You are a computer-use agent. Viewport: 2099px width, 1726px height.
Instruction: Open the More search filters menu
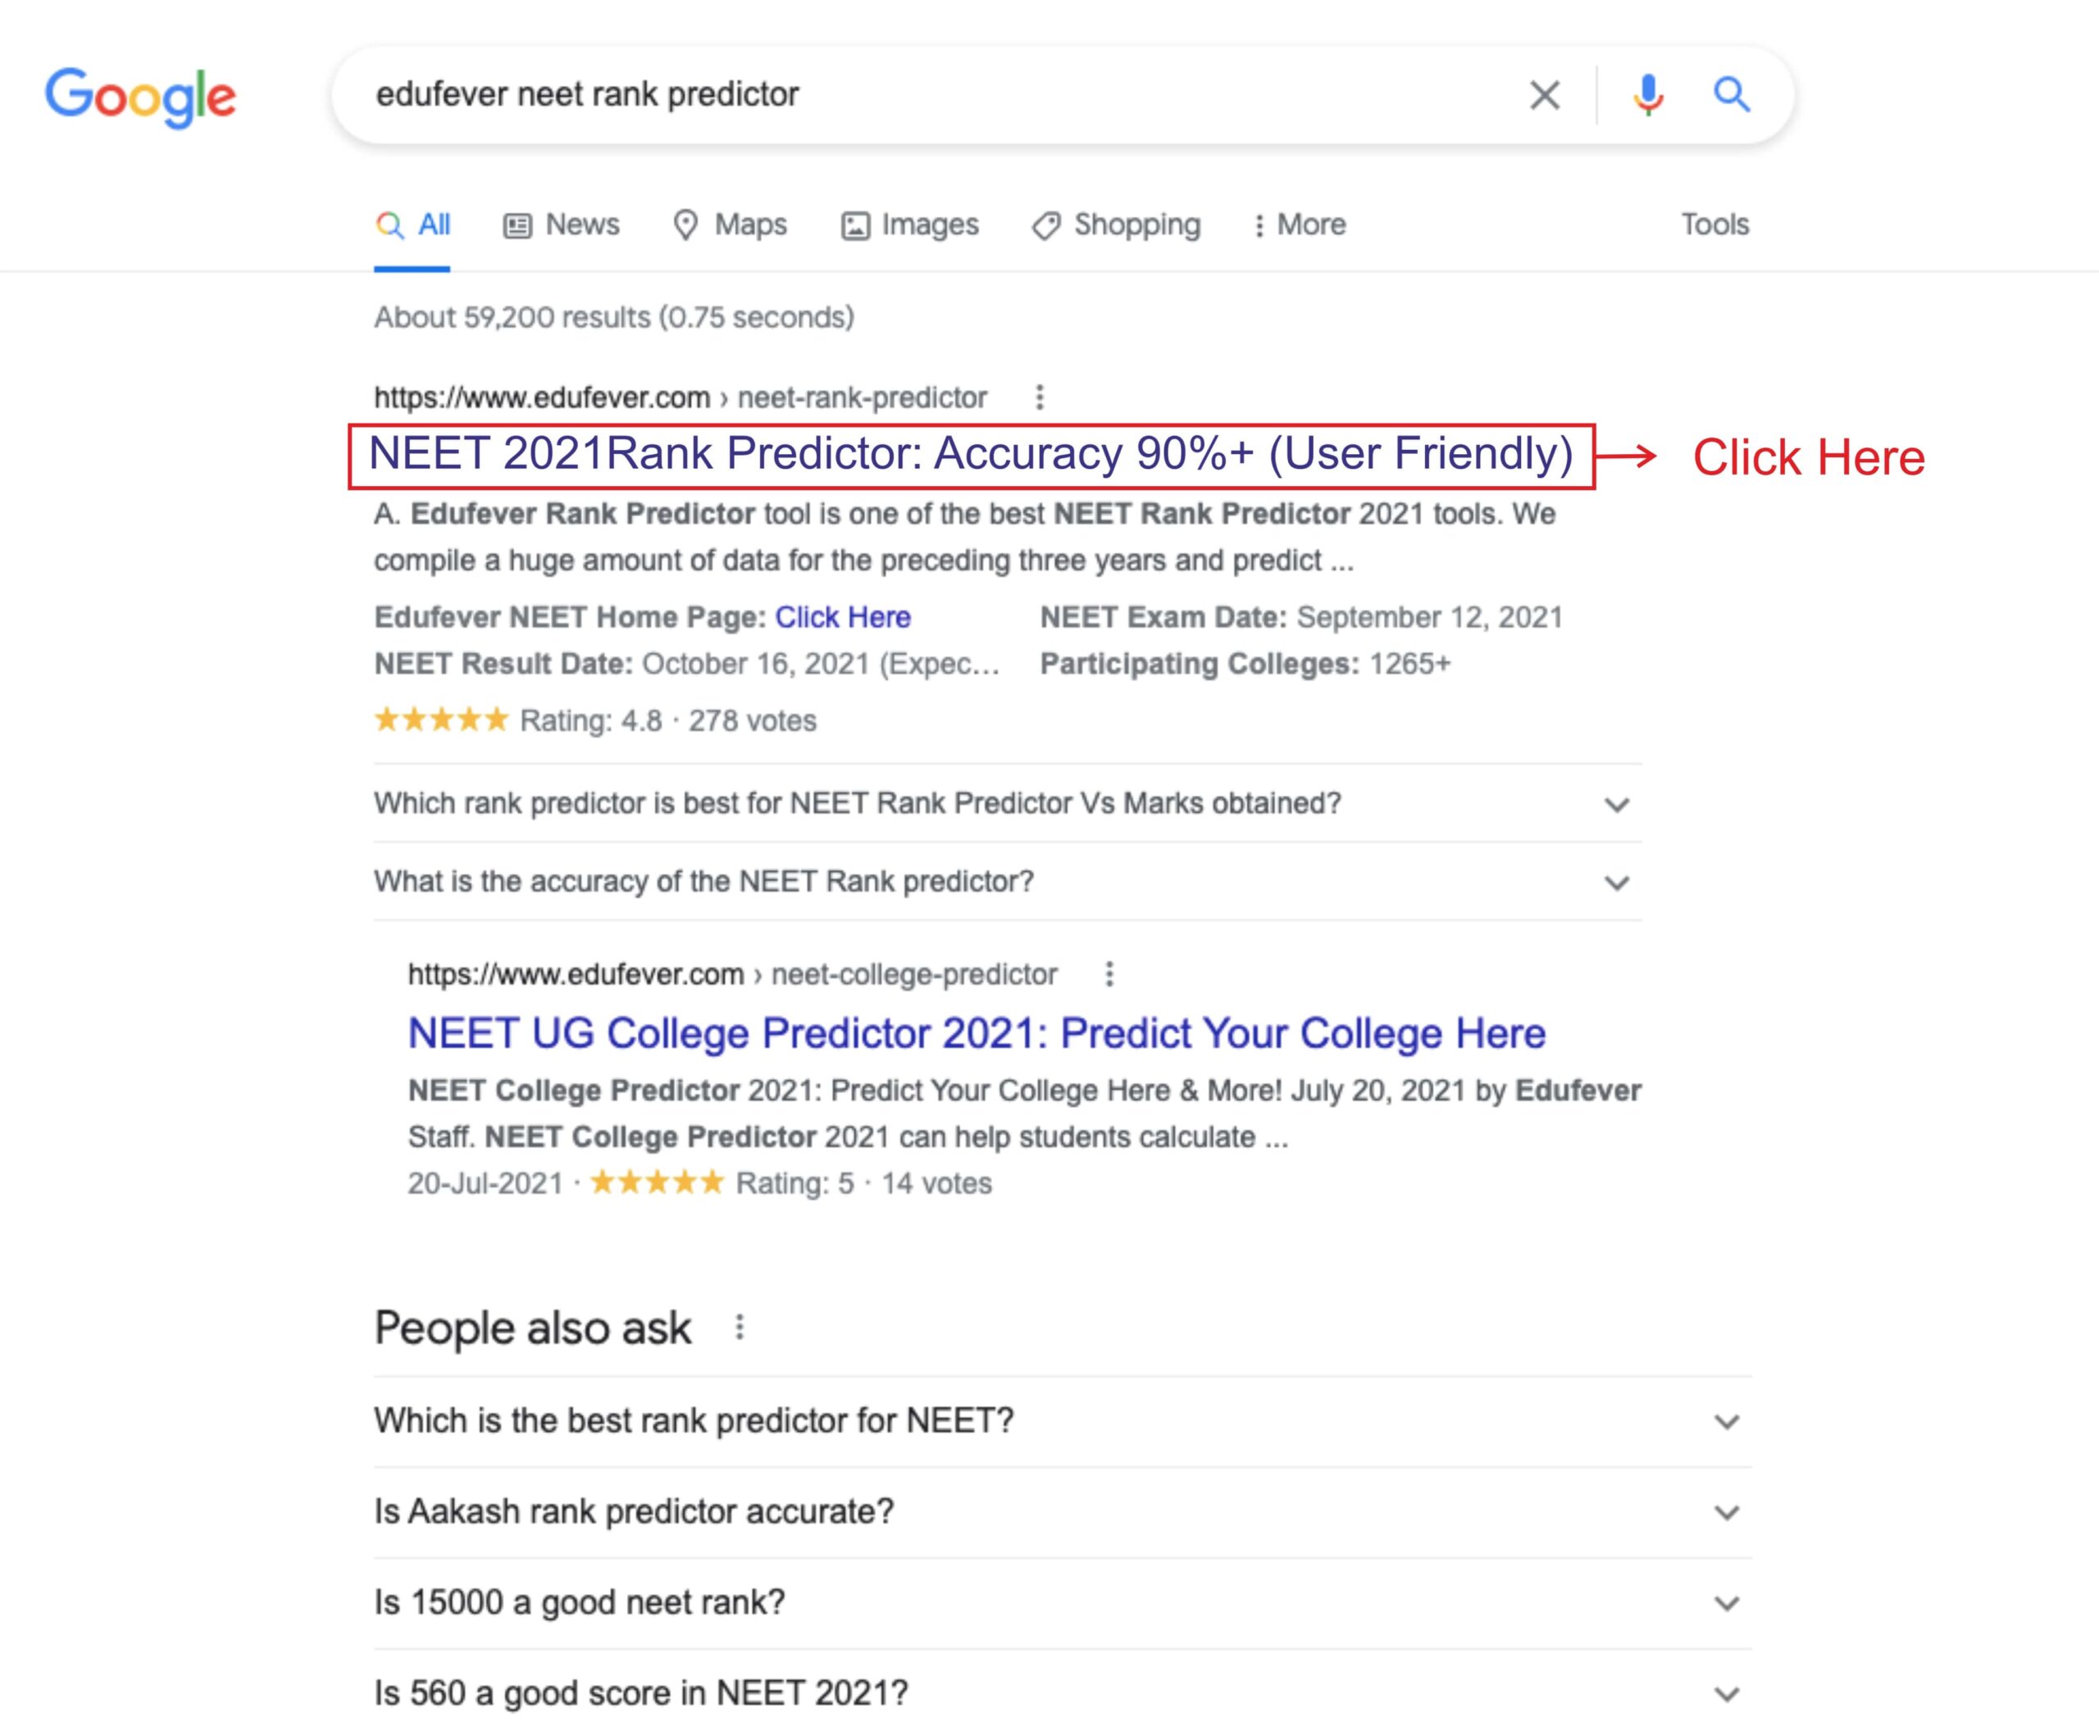pyautogui.click(x=1300, y=225)
